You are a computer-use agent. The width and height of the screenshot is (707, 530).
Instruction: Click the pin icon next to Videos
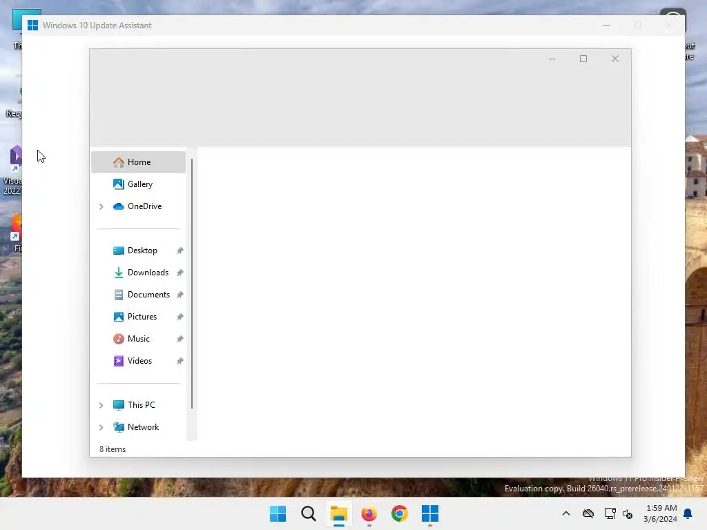click(180, 361)
